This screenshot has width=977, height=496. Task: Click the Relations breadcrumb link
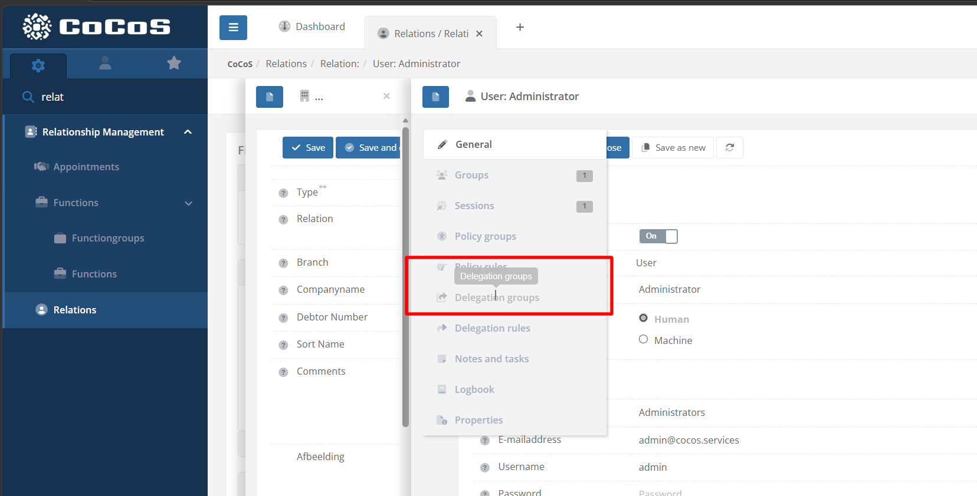tap(286, 64)
